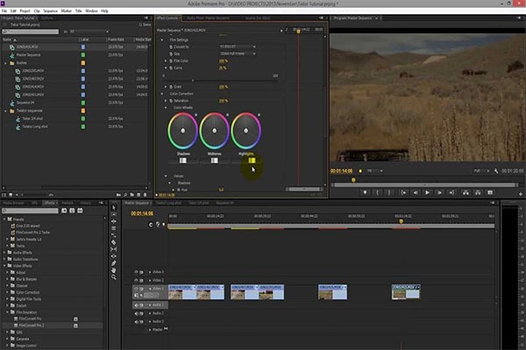
Task: Open the Sequence menu
Action: (x=50, y=11)
